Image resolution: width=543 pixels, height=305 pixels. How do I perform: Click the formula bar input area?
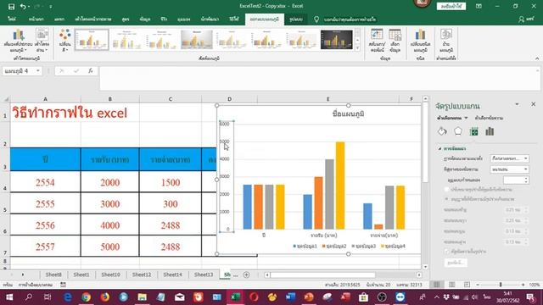click(319, 78)
